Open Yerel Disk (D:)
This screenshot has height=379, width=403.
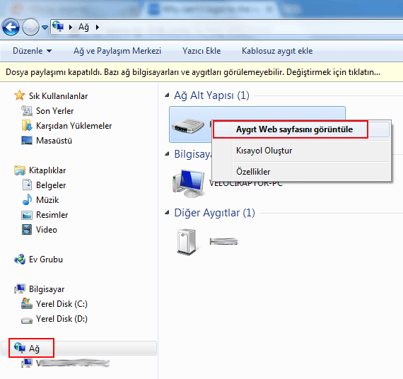[62, 319]
